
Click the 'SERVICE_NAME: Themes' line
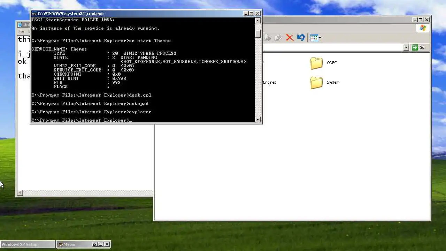click(x=59, y=49)
